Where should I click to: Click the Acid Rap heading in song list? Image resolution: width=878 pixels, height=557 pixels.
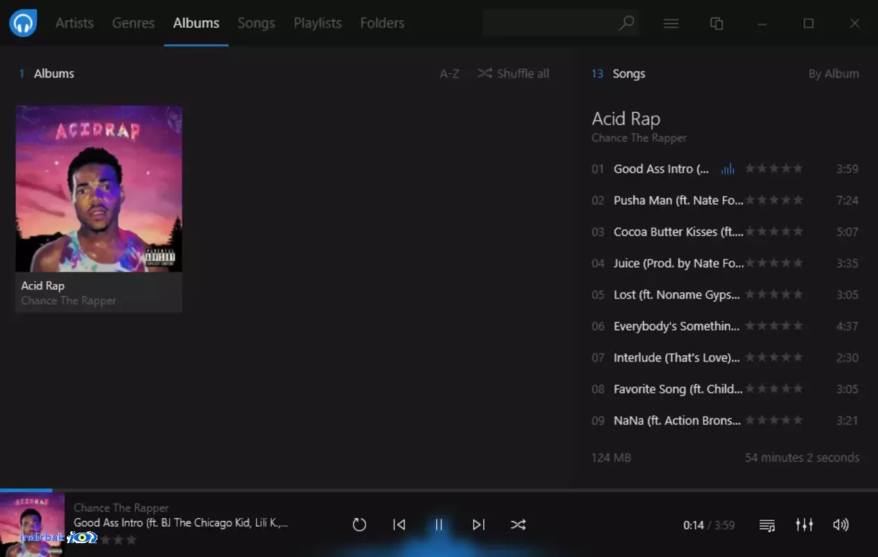click(x=626, y=119)
